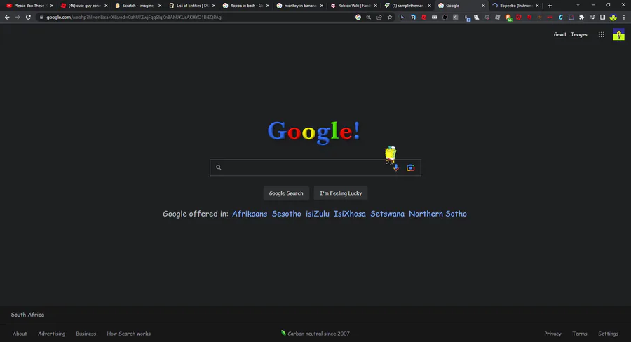The image size is (631, 342).
Task: Open a new tab with the plus button
Action: (550, 6)
